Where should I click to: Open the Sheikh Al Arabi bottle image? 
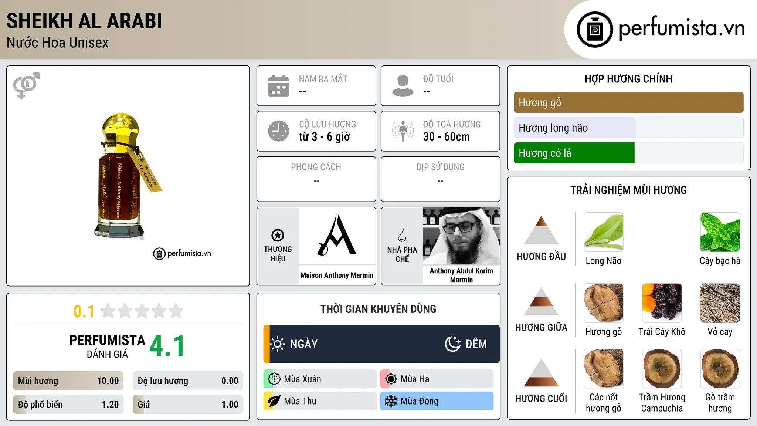128,176
